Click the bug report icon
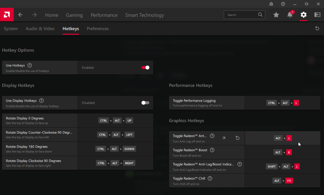The height and width of the screenshot is (195, 324). pyautogui.click(x=271, y=4)
